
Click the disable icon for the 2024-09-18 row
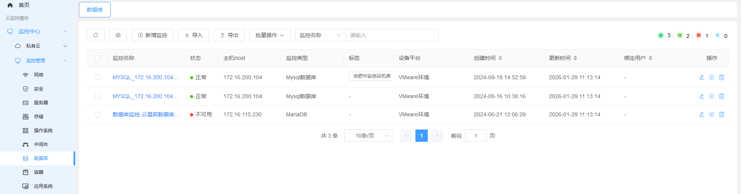[712, 77]
